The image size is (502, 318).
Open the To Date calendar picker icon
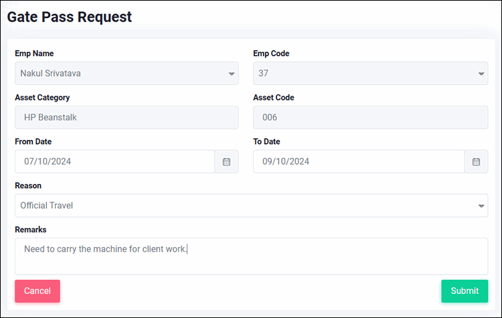[476, 162]
